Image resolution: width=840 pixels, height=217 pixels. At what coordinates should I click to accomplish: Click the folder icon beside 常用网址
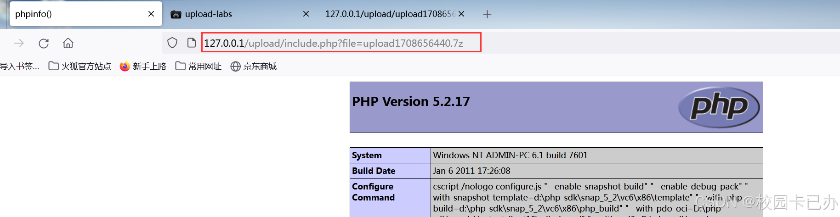[x=180, y=66]
